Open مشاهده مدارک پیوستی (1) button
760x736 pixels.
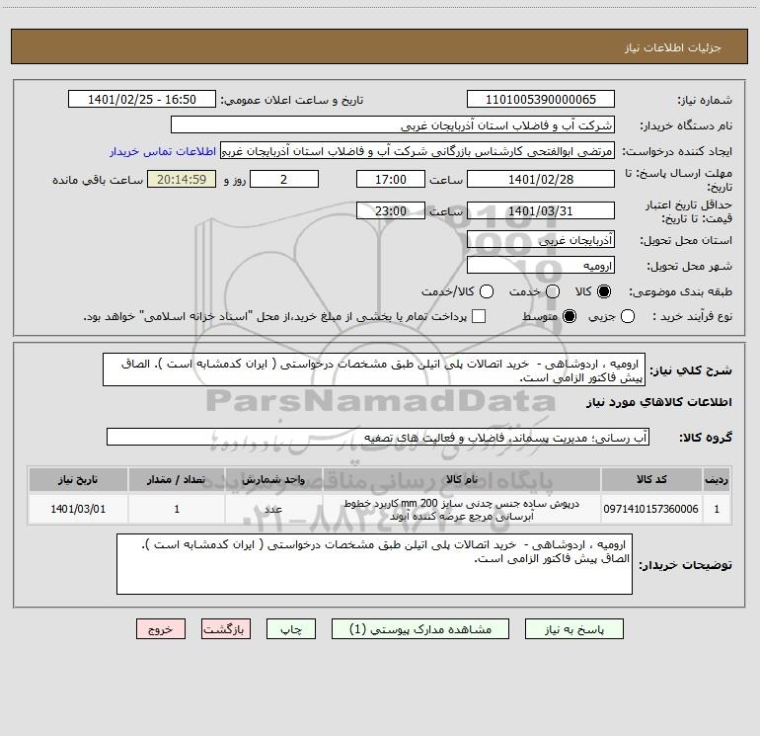point(420,629)
